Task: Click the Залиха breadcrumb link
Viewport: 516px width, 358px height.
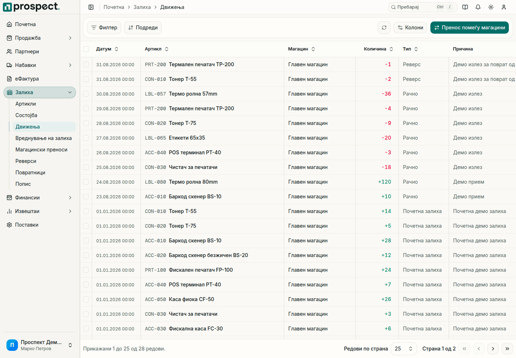Action: tap(142, 7)
